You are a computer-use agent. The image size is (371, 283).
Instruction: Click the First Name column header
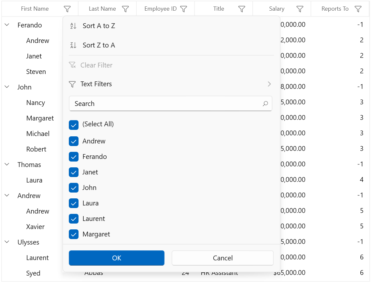tap(35, 9)
